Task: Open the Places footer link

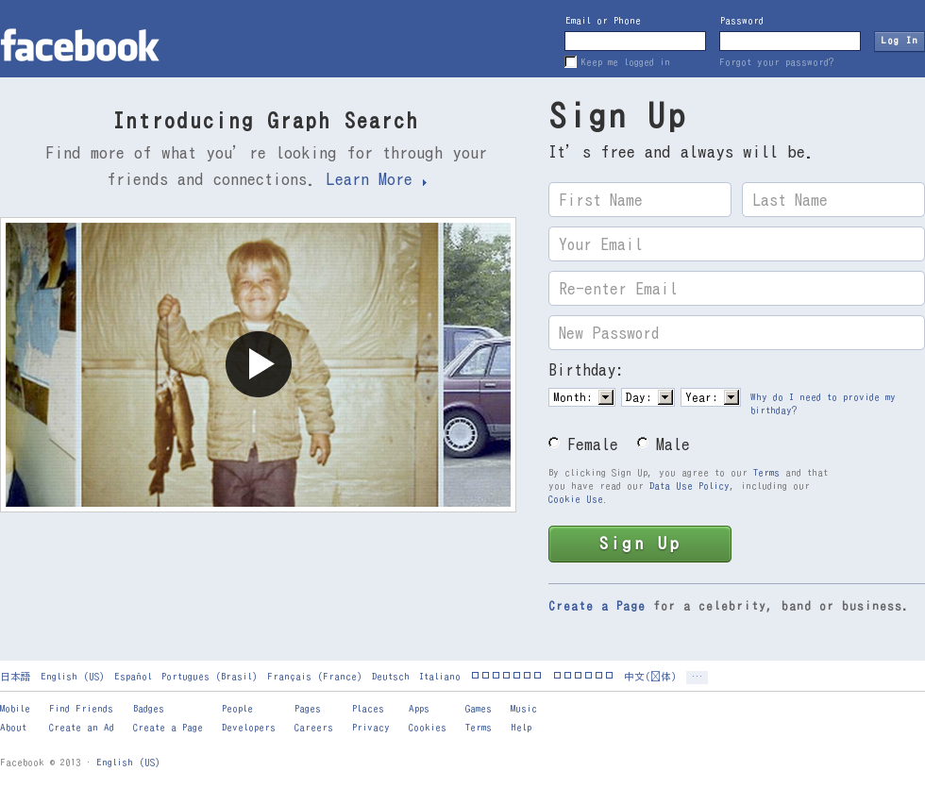Action: pyautogui.click(x=368, y=709)
